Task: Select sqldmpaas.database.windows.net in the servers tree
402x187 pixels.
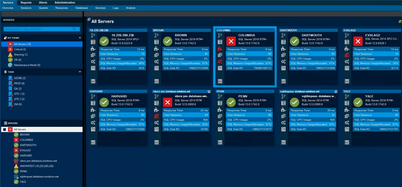Action: click(39, 177)
